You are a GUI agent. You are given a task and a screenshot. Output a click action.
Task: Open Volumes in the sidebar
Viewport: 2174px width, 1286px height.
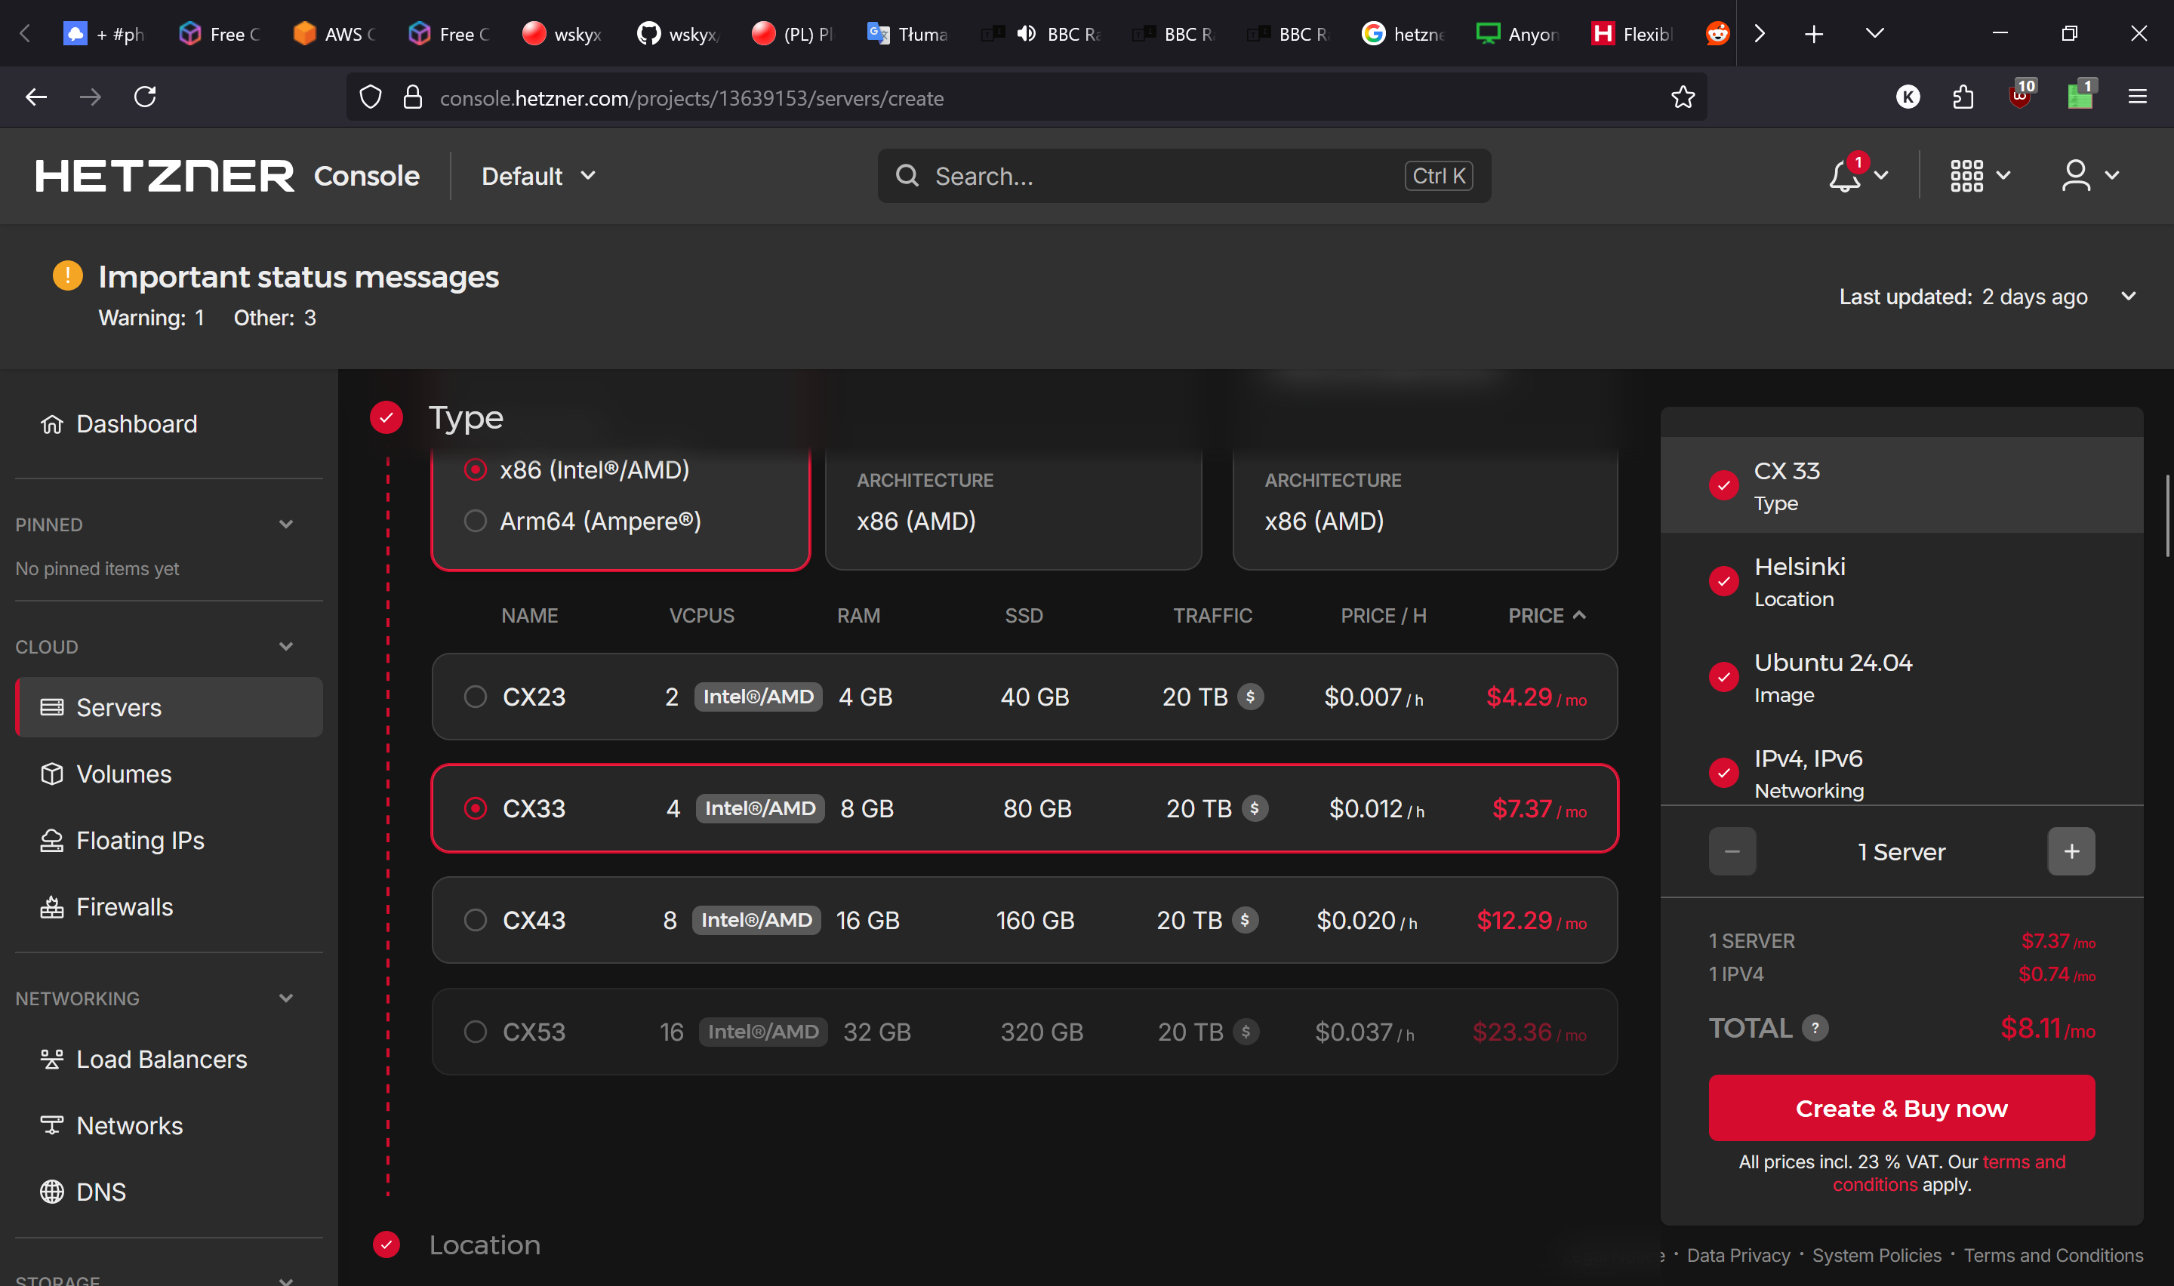(123, 774)
